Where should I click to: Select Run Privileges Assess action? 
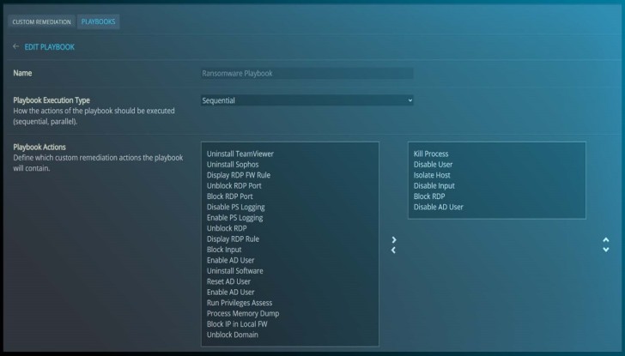[x=240, y=303]
